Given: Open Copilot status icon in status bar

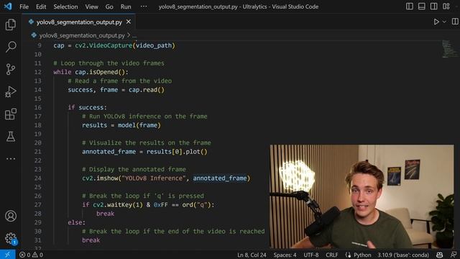Looking at the screenshot, I should click(439, 255).
